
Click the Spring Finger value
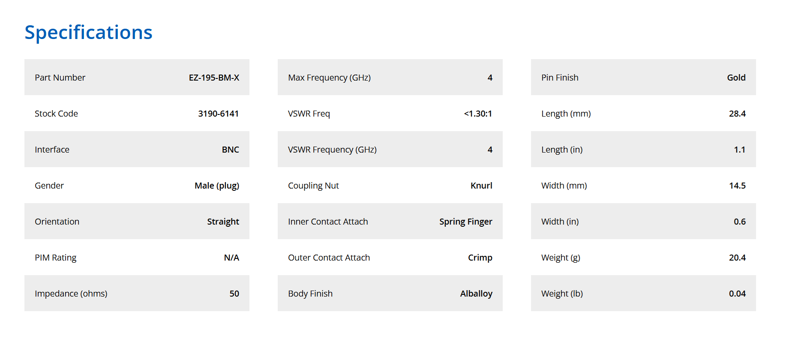(x=465, y=222)
